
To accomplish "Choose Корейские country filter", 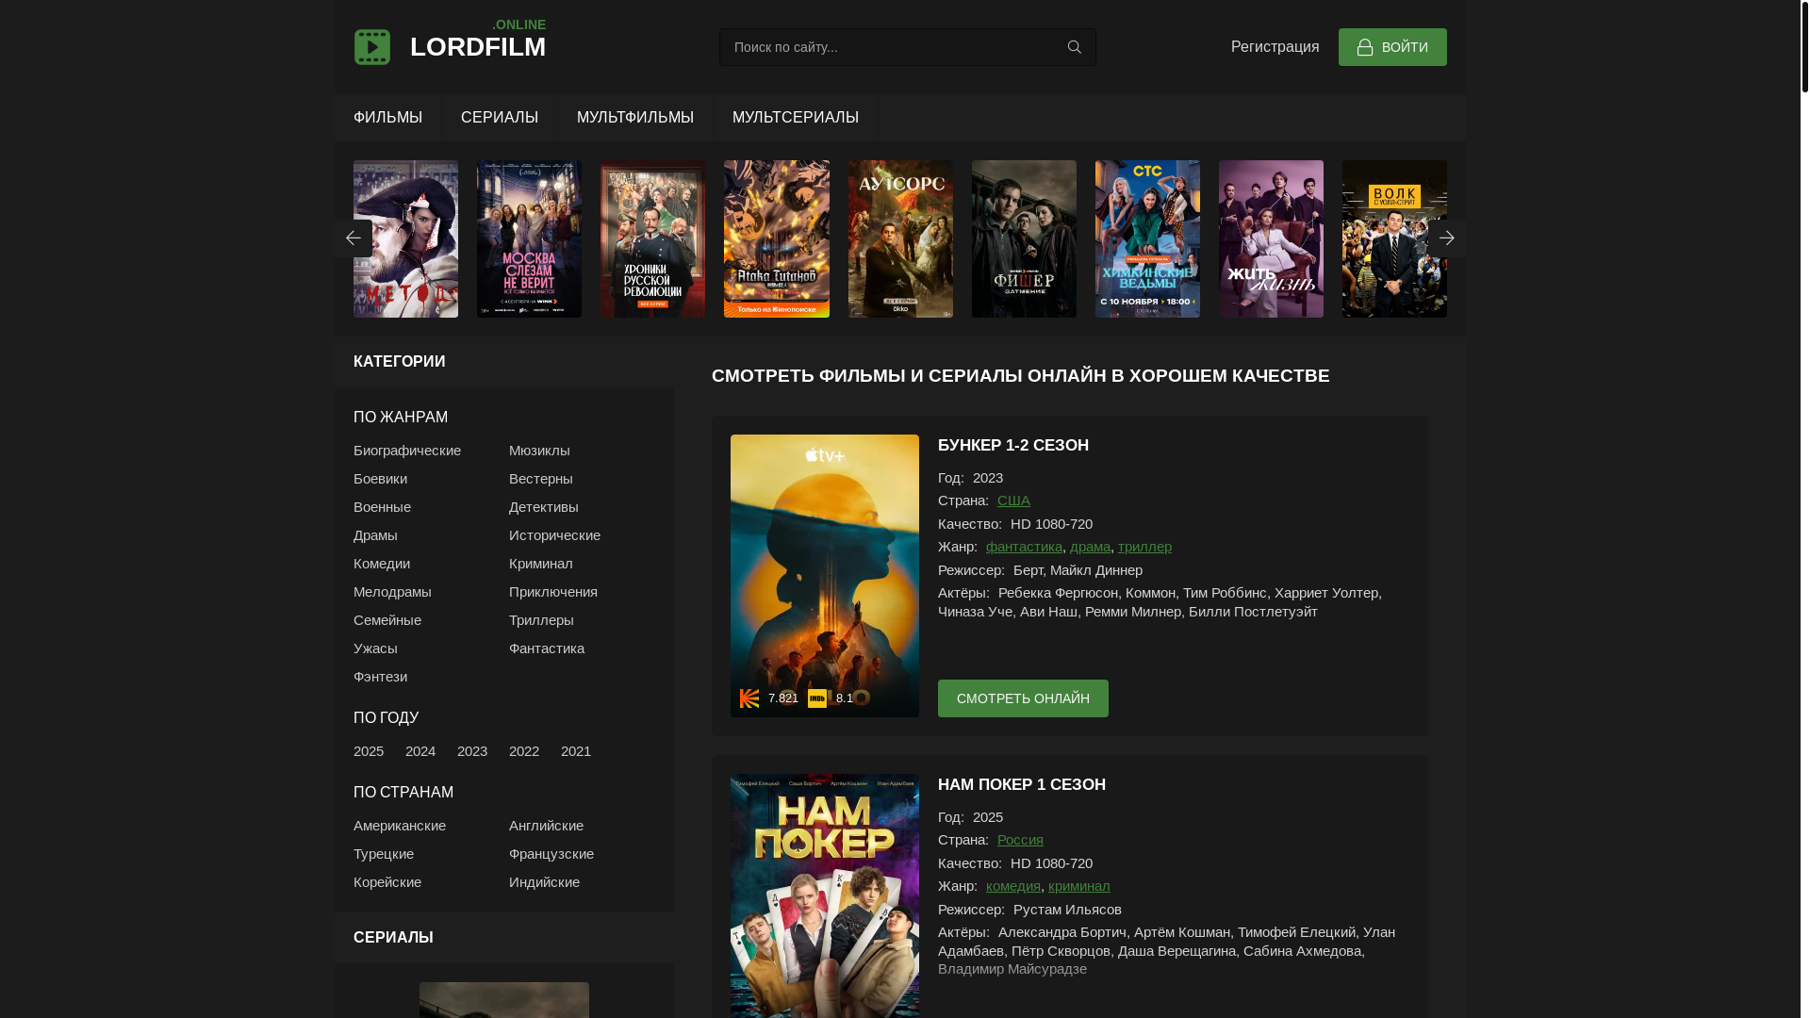I will tap(387, 882).
